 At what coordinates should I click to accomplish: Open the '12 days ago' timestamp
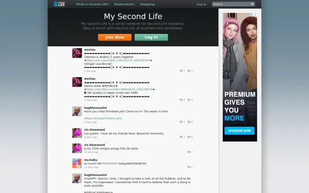[x=91, y=152]
